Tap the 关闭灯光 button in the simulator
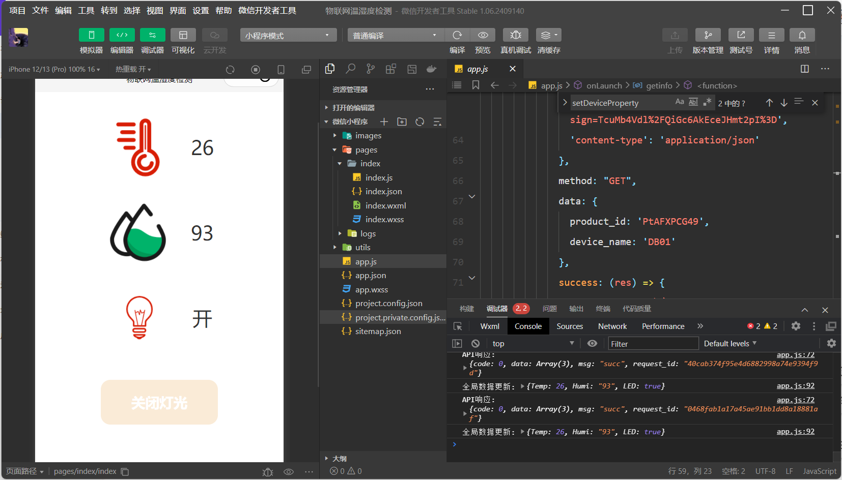 click(x=159, y=402)
